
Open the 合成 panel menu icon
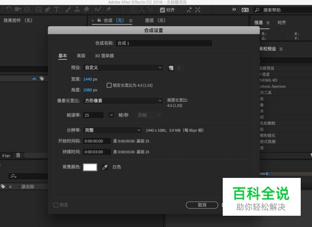click(131, 21)
